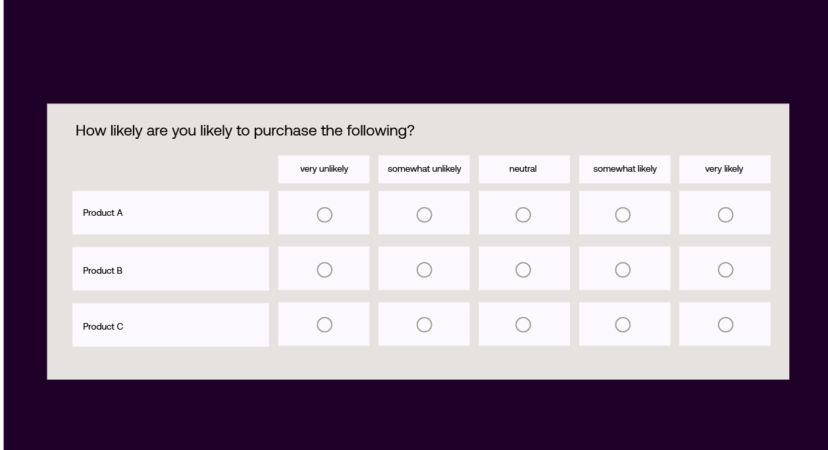Screen dimensions: 828x450
Task: Click the Product A row label
Action: [x=103, y=213]
